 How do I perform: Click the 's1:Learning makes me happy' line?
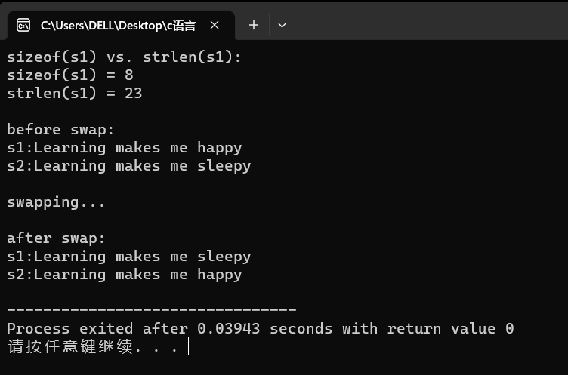click(124, 148)
